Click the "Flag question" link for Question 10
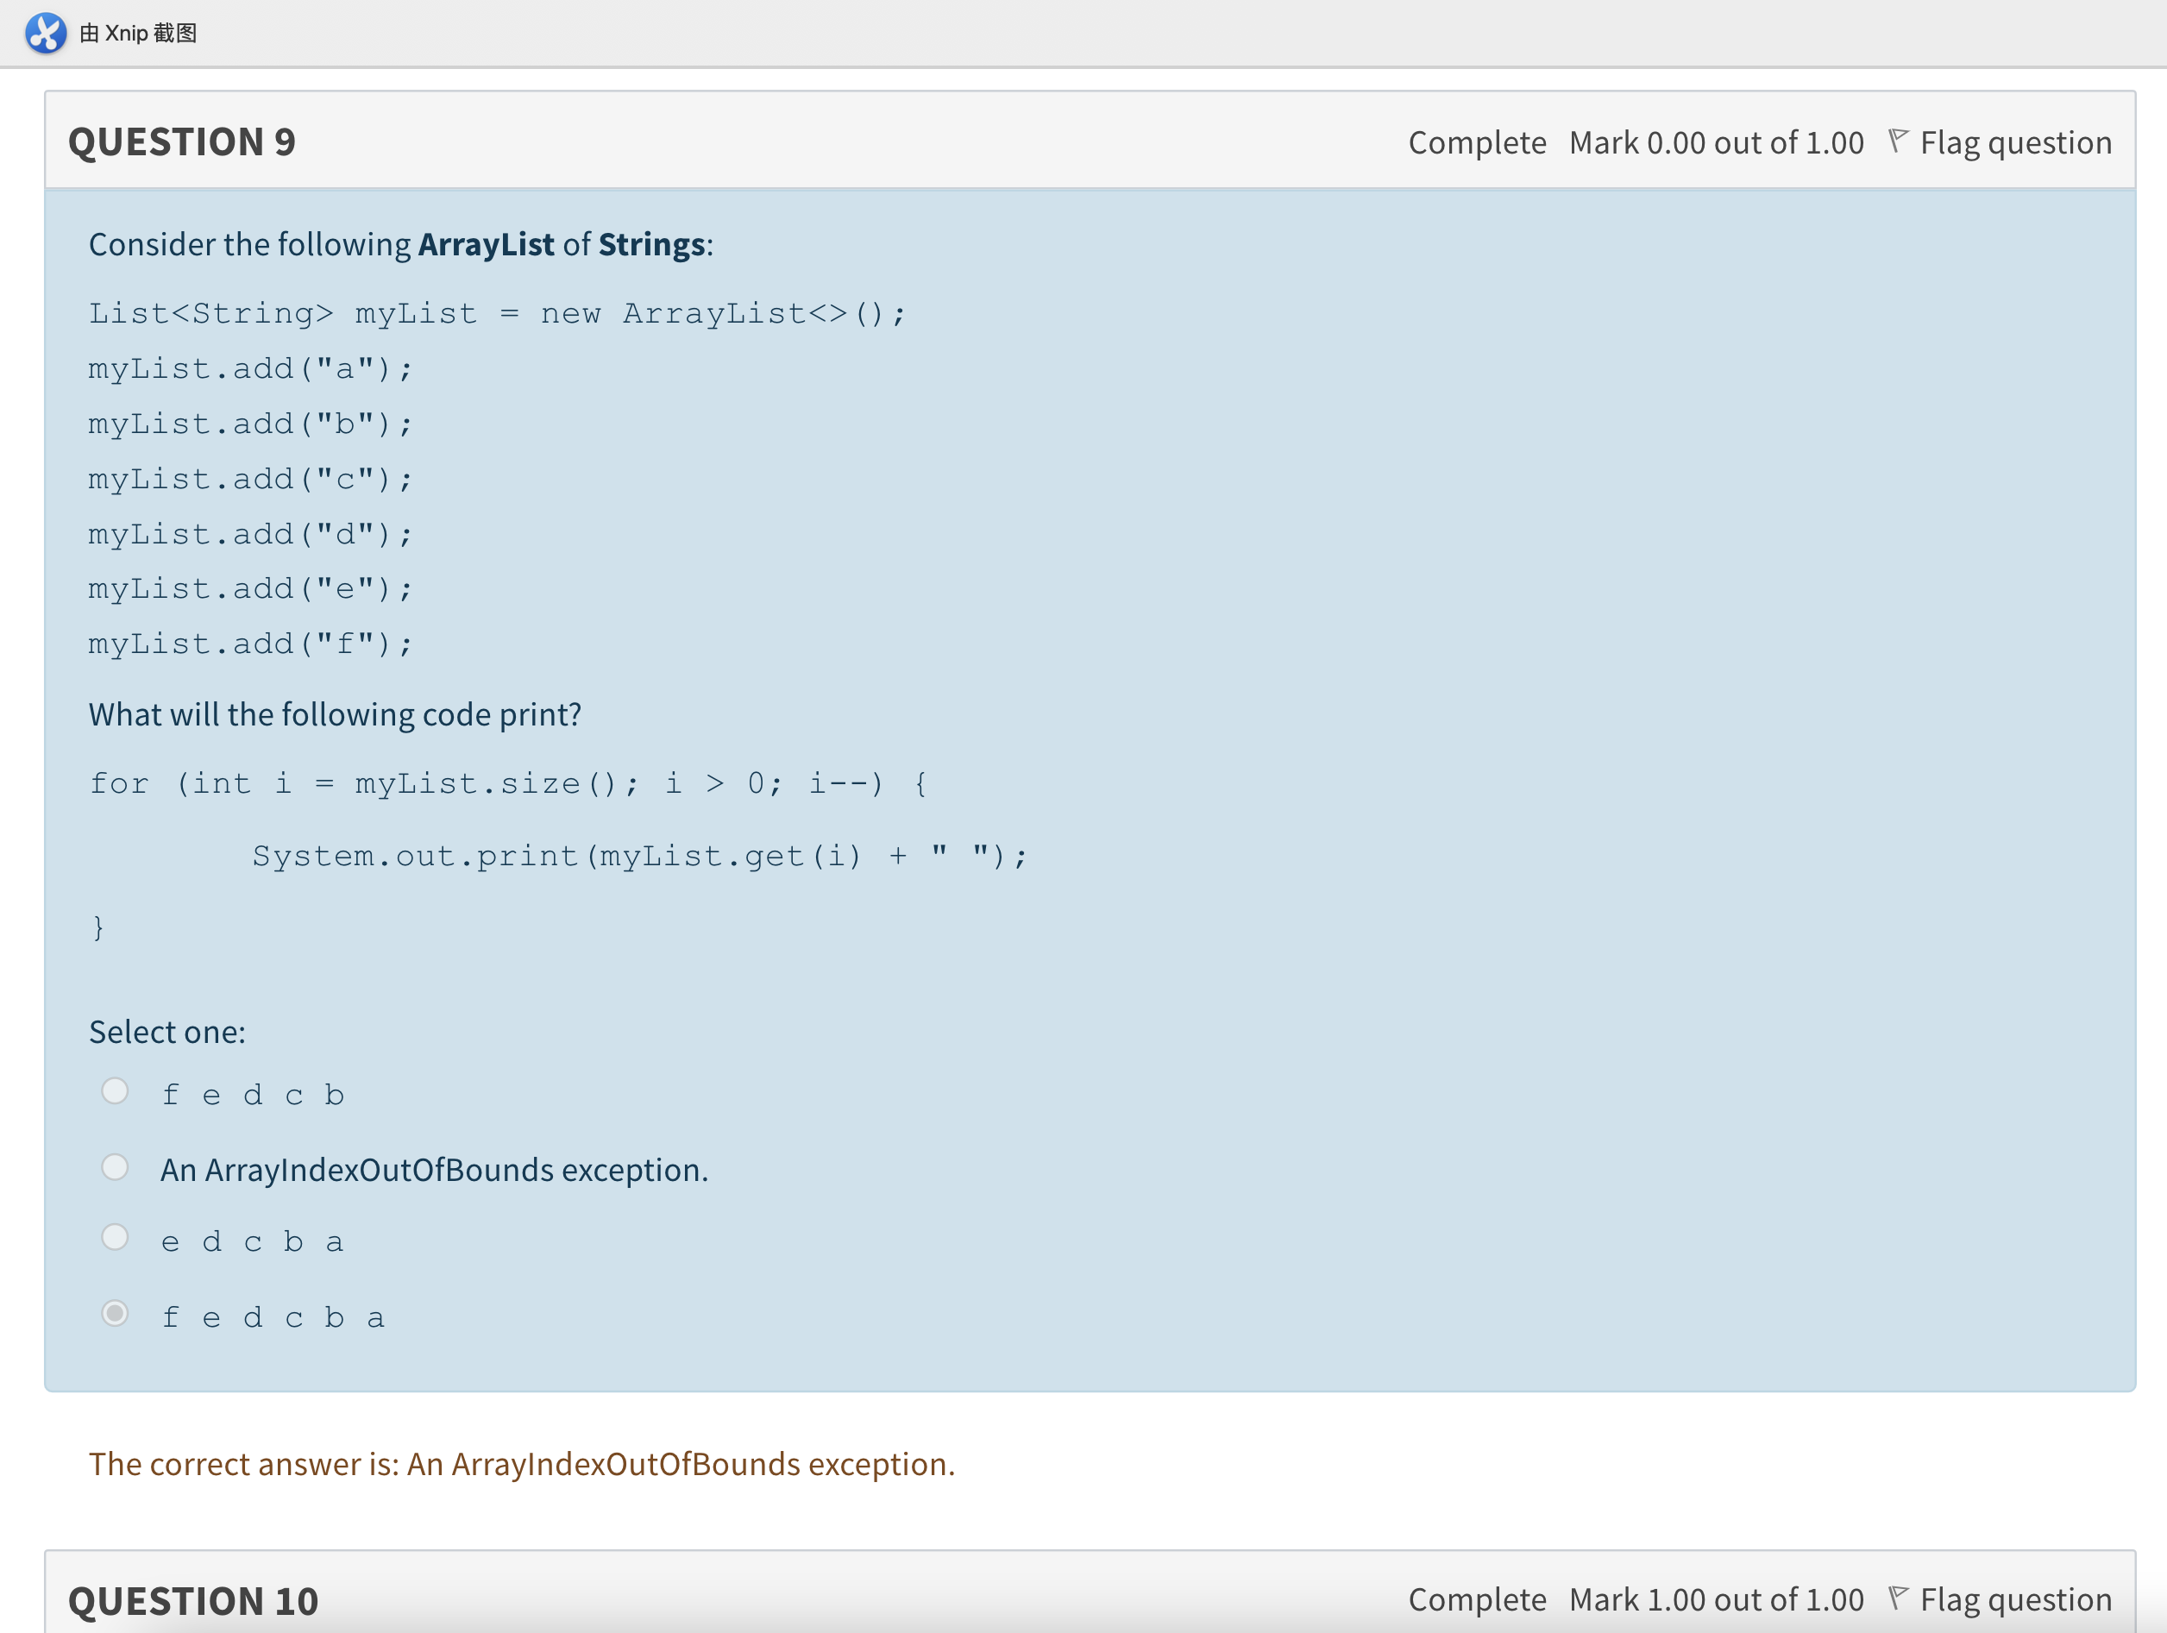This screenshot has width=2167, height=1633. click(2015, 1599)
